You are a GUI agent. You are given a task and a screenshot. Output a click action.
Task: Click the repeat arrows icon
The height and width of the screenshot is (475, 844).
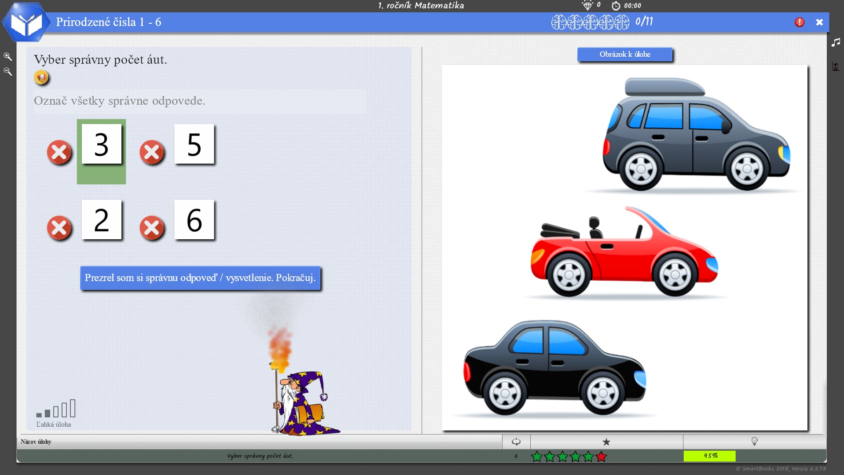pyautogui.click(x=516, y=442)
